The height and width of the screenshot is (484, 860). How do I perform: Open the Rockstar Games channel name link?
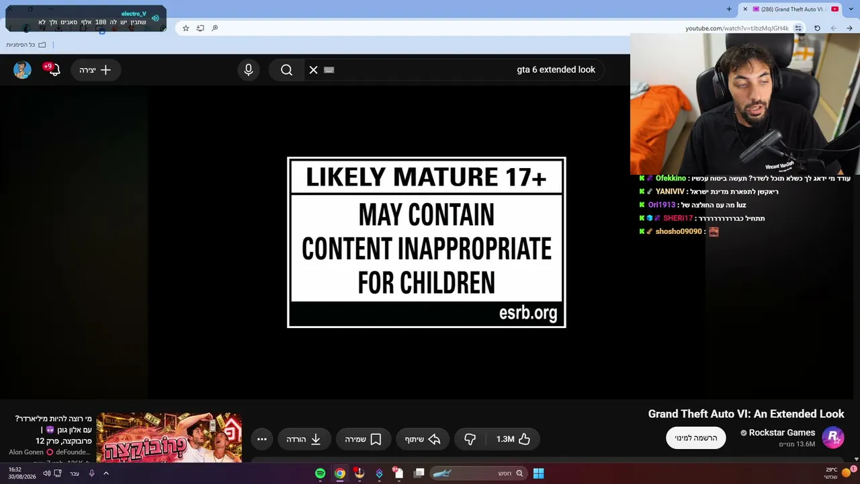coord(781,433)
